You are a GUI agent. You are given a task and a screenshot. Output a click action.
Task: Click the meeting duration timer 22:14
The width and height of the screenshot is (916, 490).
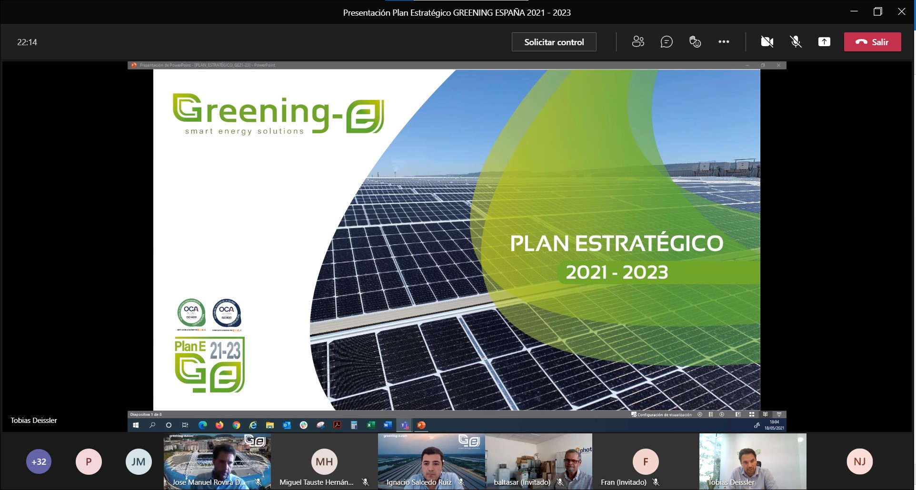pos(27,42)
